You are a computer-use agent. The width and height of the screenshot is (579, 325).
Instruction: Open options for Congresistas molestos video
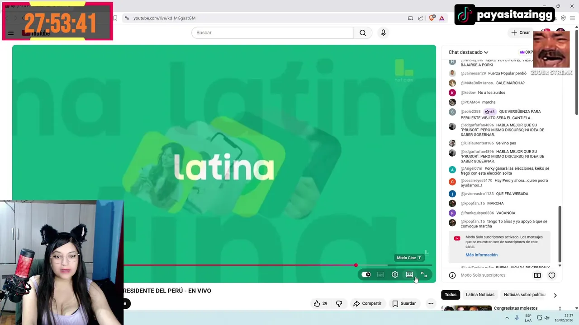[560, 309]
